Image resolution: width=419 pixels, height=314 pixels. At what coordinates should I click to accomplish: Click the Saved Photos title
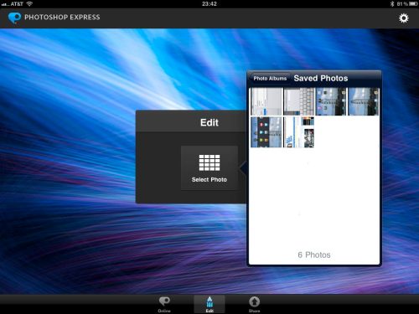(321, 78)
